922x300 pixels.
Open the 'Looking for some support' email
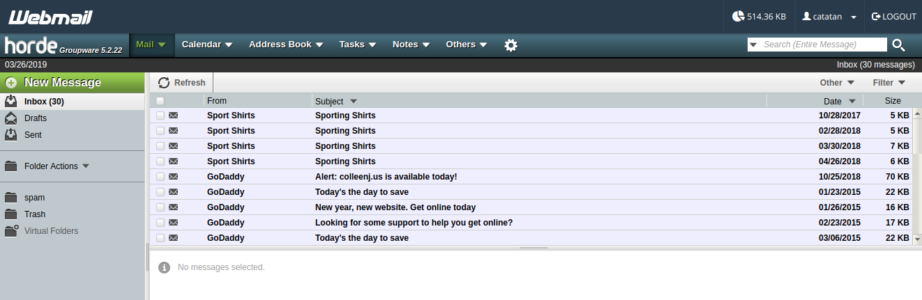point(414,223)
